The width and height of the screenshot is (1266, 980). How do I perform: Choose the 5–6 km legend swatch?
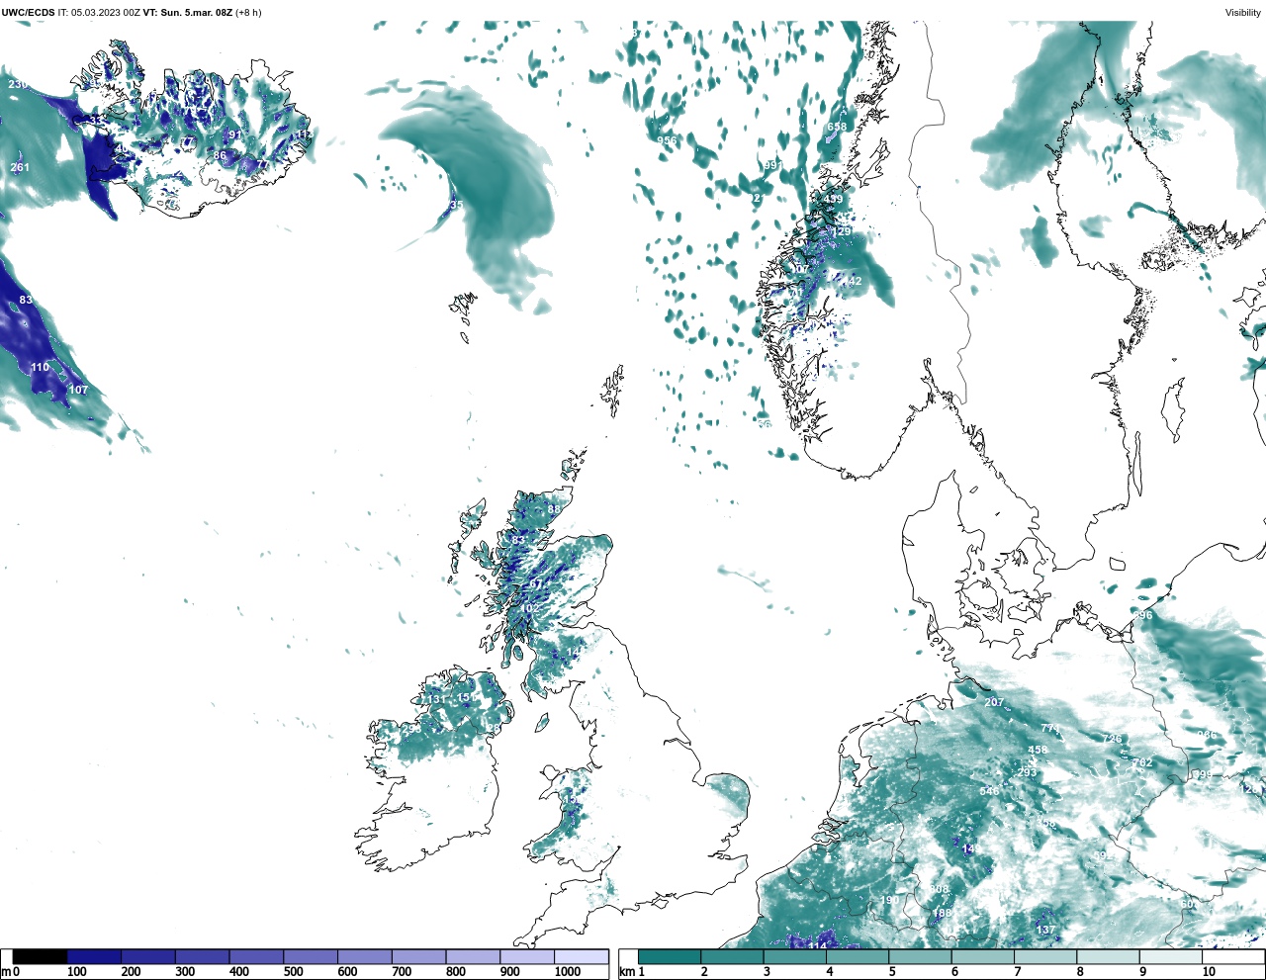click(x=921, y=957)
